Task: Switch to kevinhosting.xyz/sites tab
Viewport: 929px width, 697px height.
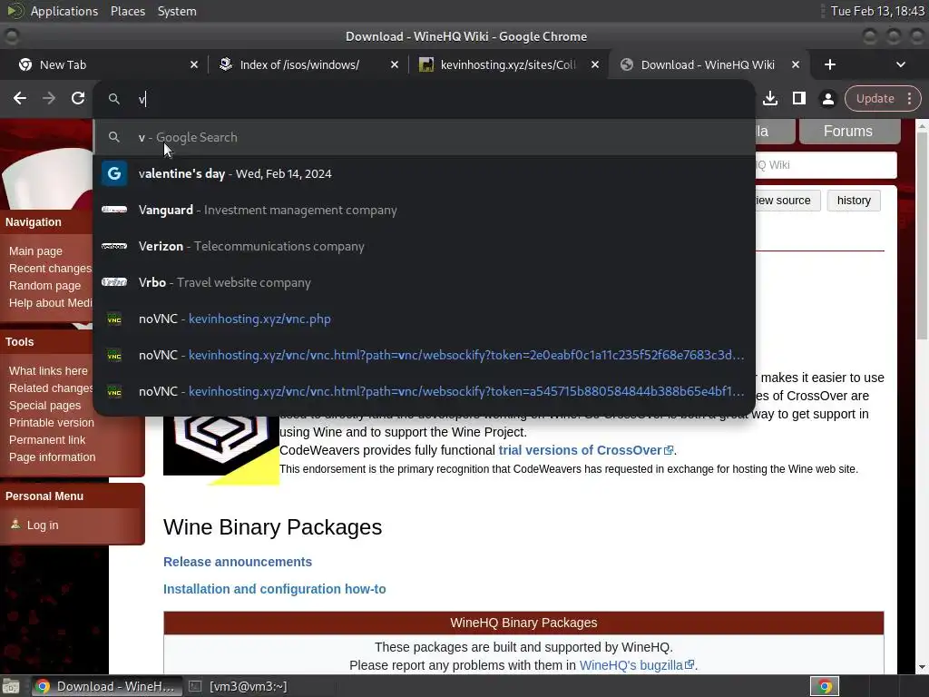Action: click(x=508, y=64)
